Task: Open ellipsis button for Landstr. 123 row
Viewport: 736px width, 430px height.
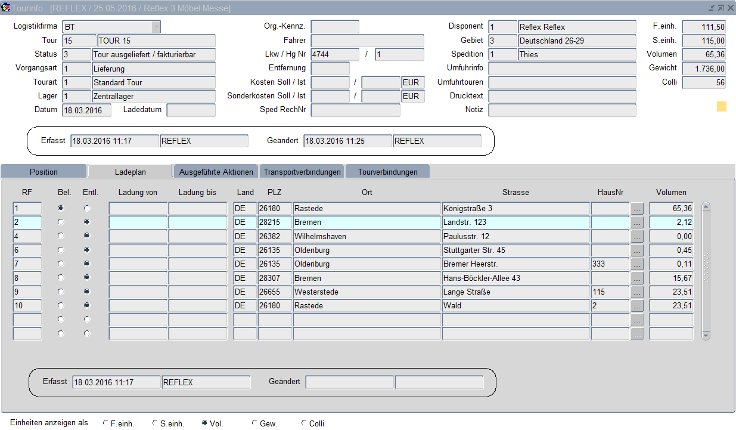Action: coord(637,222)
